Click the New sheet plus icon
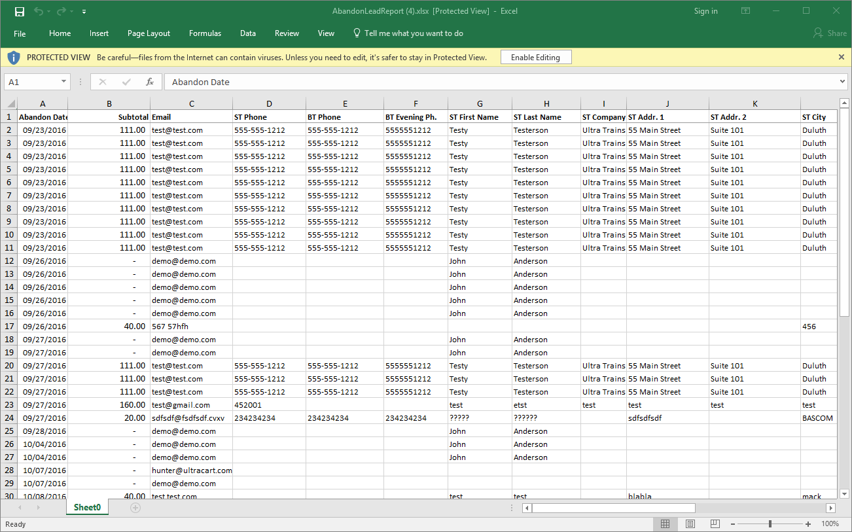The height and width of the screenshot is (532, 852). click(x=135, y=508)
